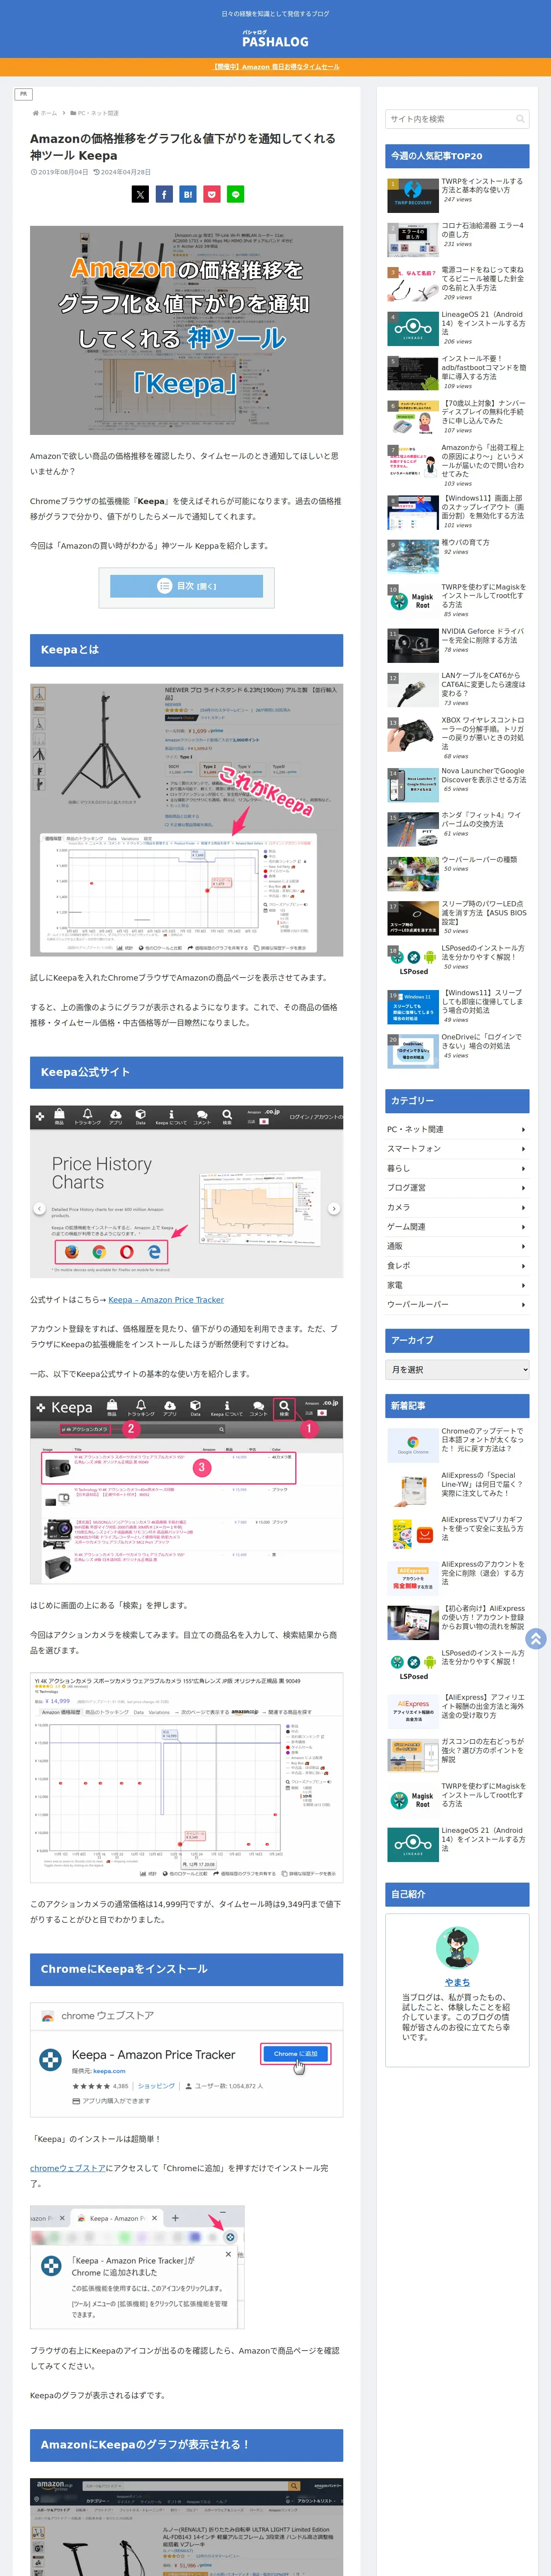Expand the ブログ運営 category
Image resolution: width=551 pixels, height=2576 pixels.
(457, 1188)
